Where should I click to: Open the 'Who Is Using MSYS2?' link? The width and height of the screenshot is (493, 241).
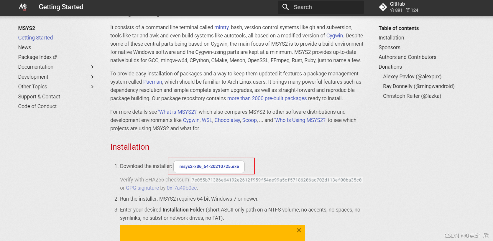click(300, 120)
